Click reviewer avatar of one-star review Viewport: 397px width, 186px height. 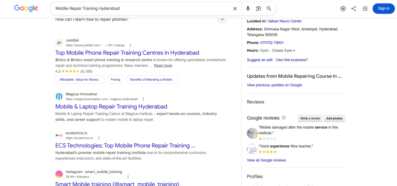[252, 133]
